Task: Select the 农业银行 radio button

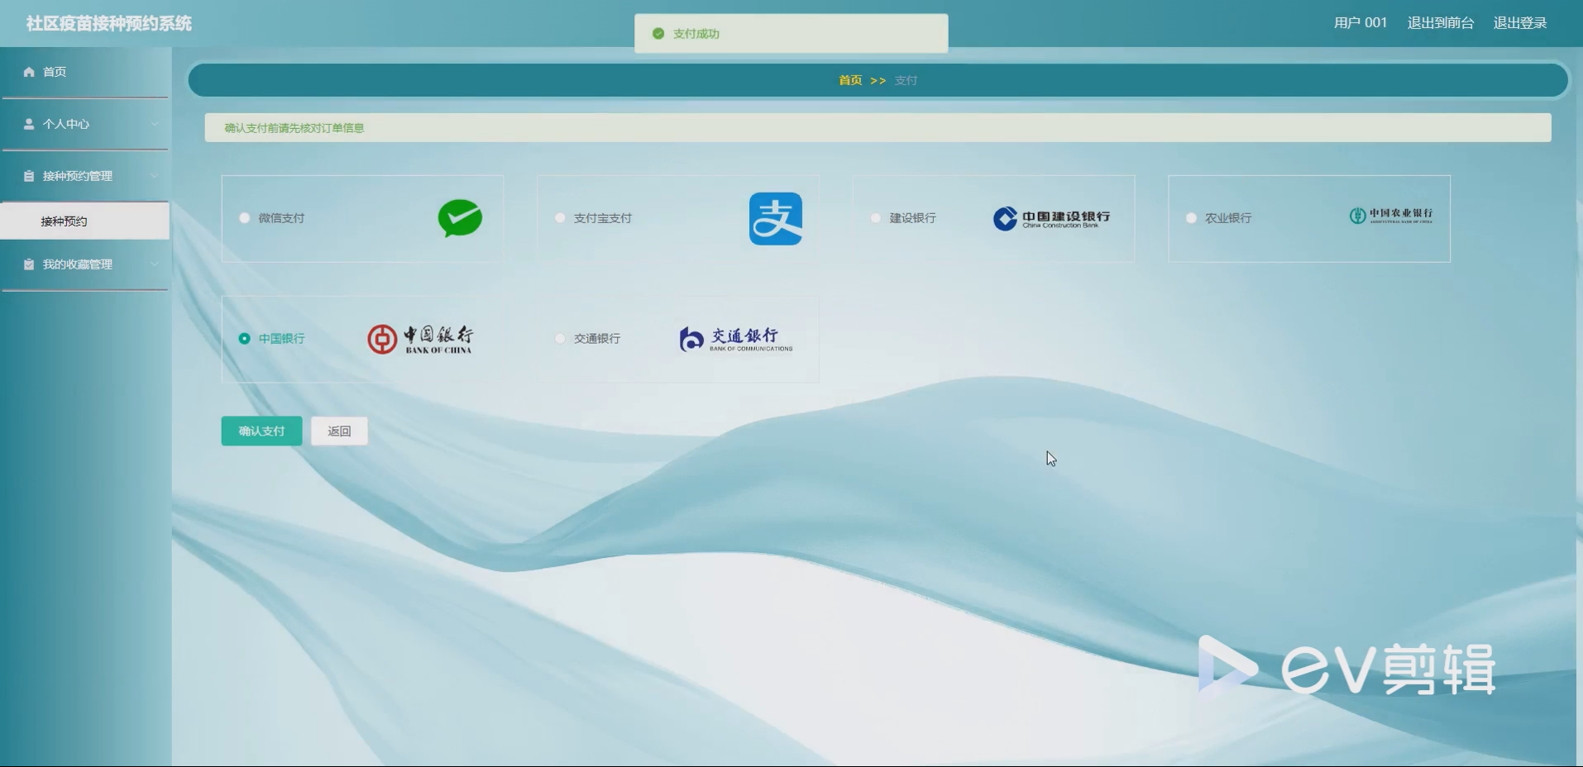Action: pos(1191,218)
